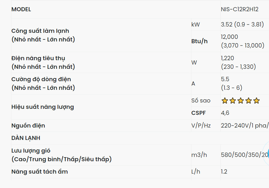Click the second energy rating star

click(x=233, y=101)
